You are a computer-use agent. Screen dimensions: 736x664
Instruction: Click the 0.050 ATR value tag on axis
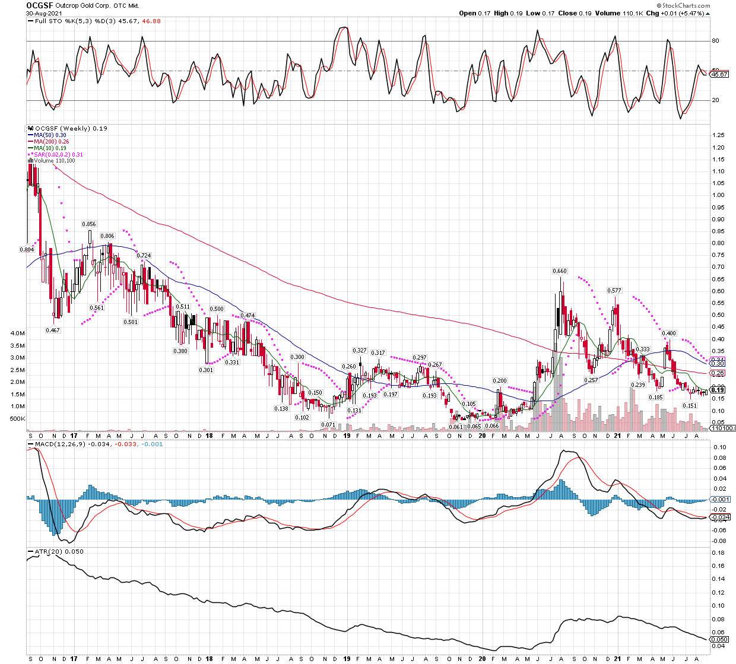pyautogui.click(x=719, y=640)
